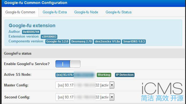Click the Active SS Node label
Screen dimensions: 186x104
tap(18, 75)
